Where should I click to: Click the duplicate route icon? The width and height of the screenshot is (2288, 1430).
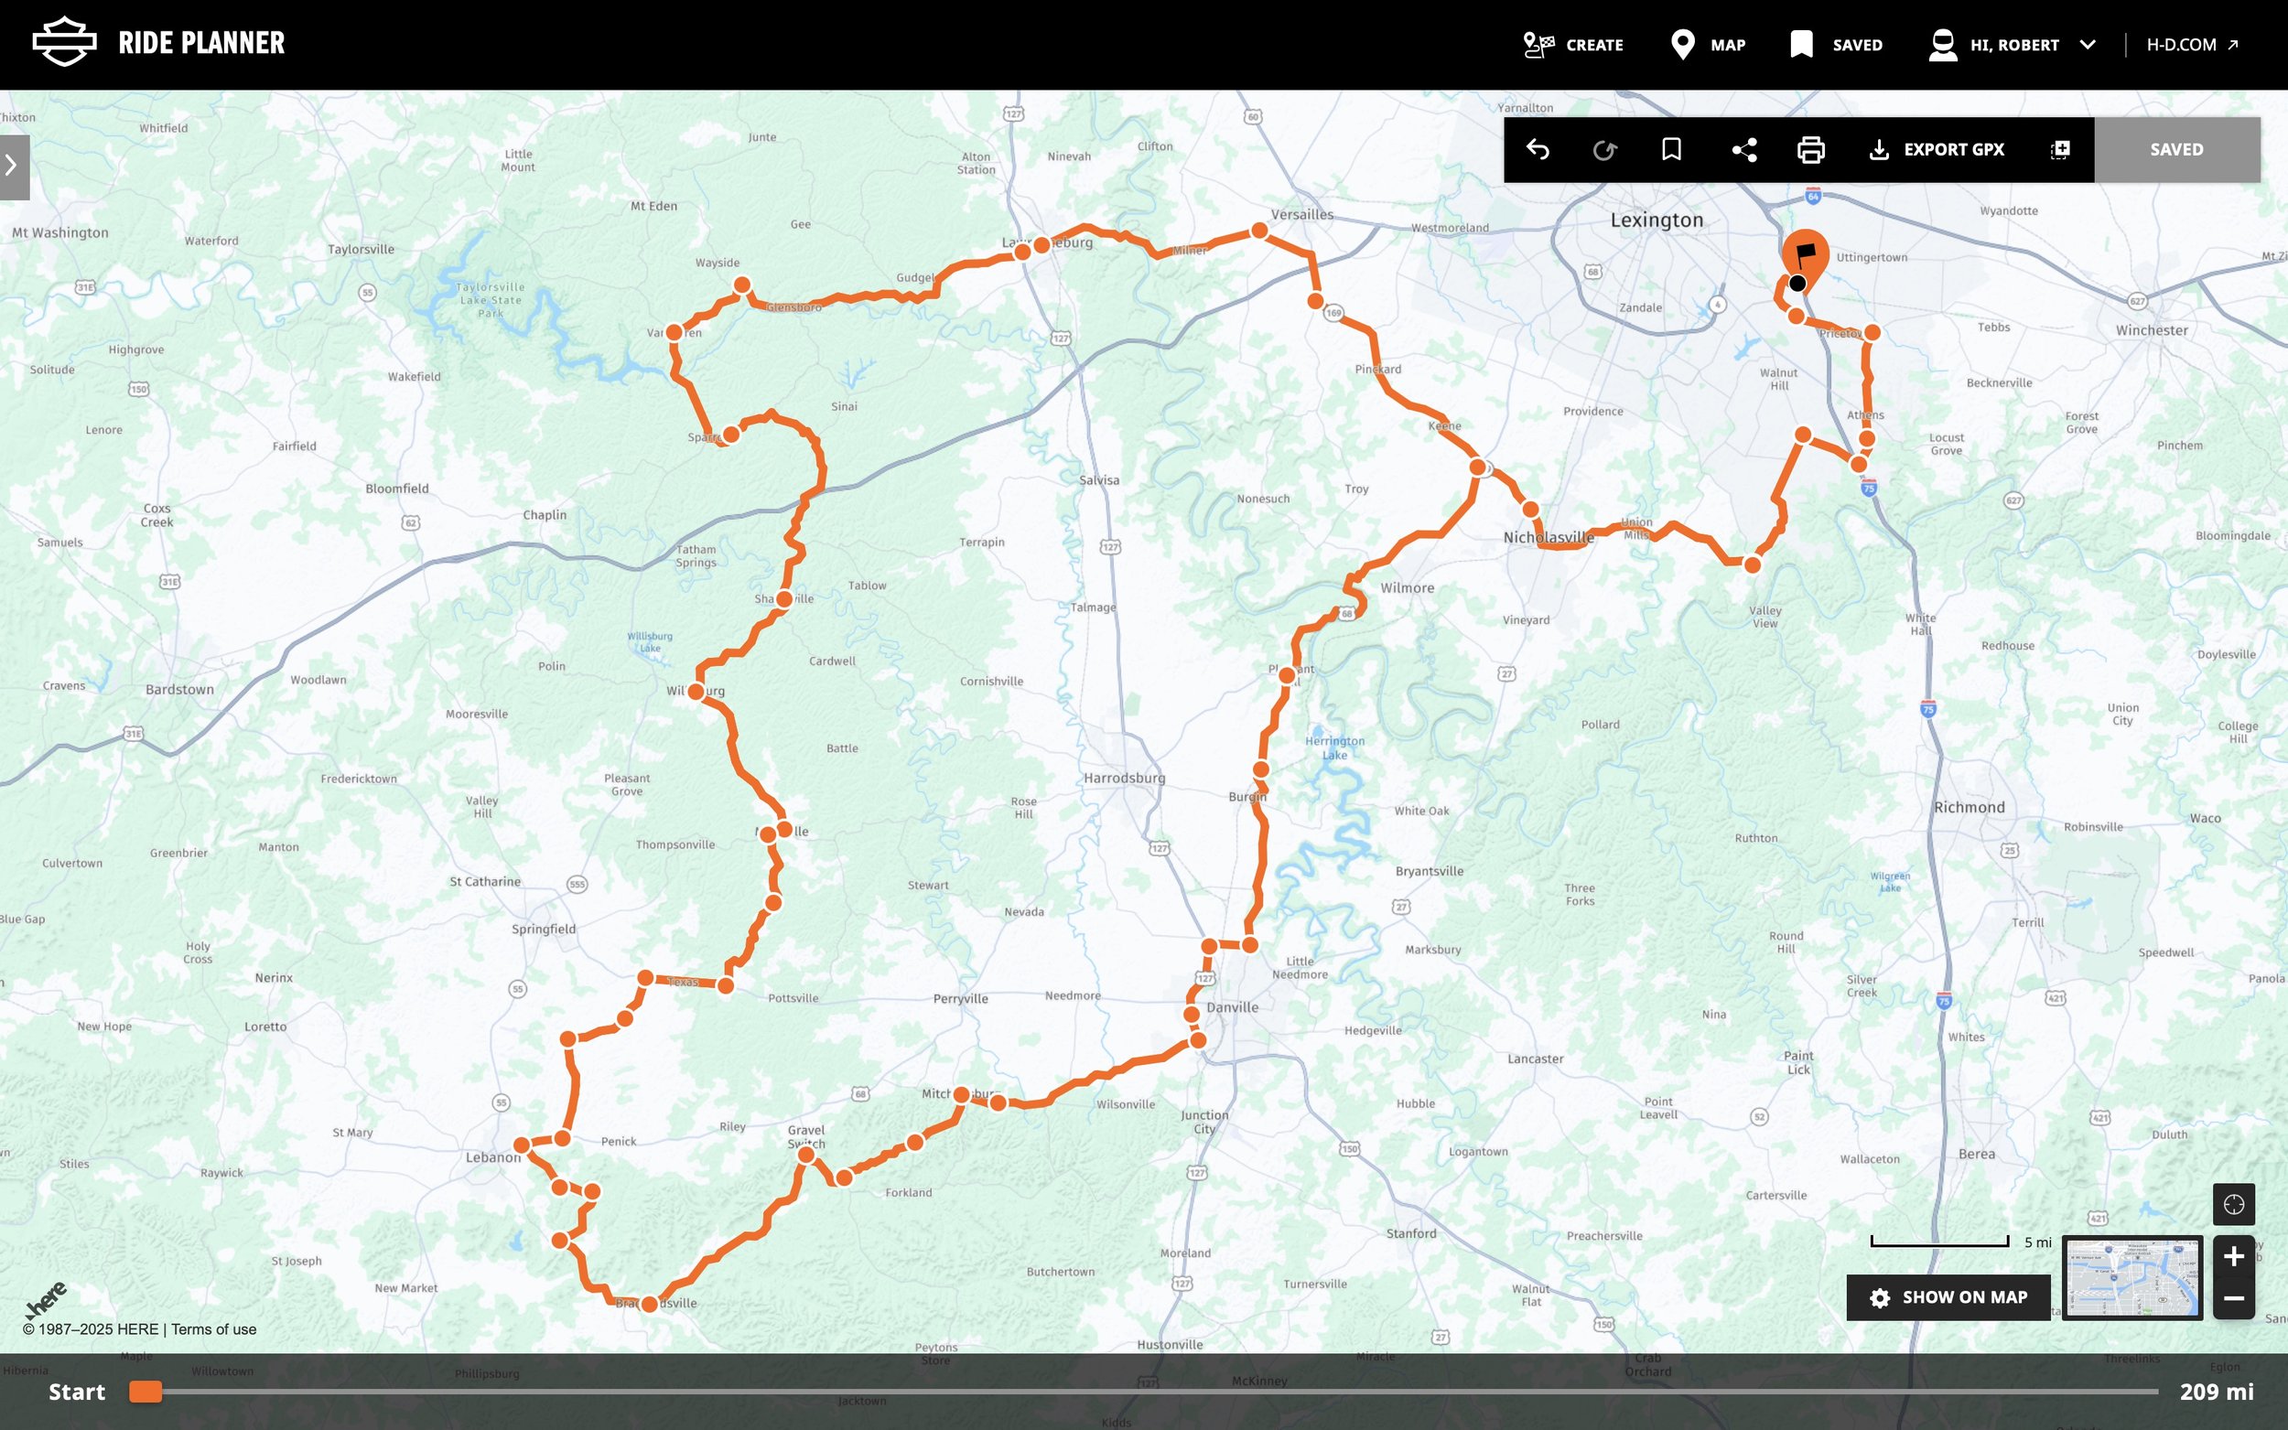click(x=2060, y=149)
